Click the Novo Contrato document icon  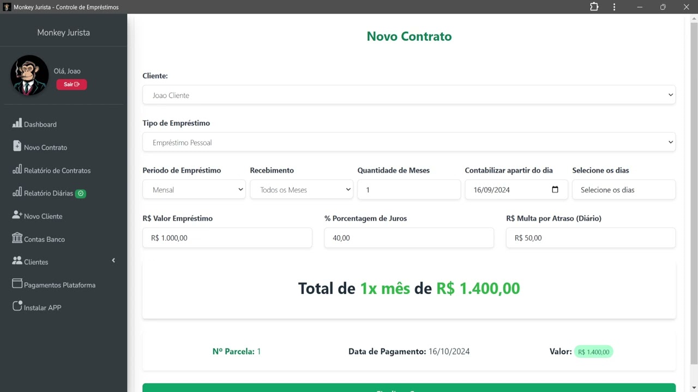pos(17,146)
